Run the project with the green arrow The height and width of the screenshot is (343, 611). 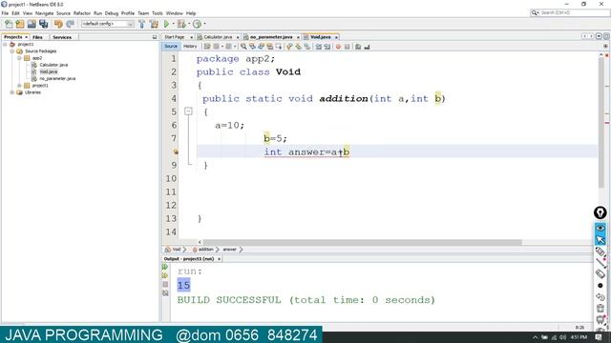coord(167,24)
